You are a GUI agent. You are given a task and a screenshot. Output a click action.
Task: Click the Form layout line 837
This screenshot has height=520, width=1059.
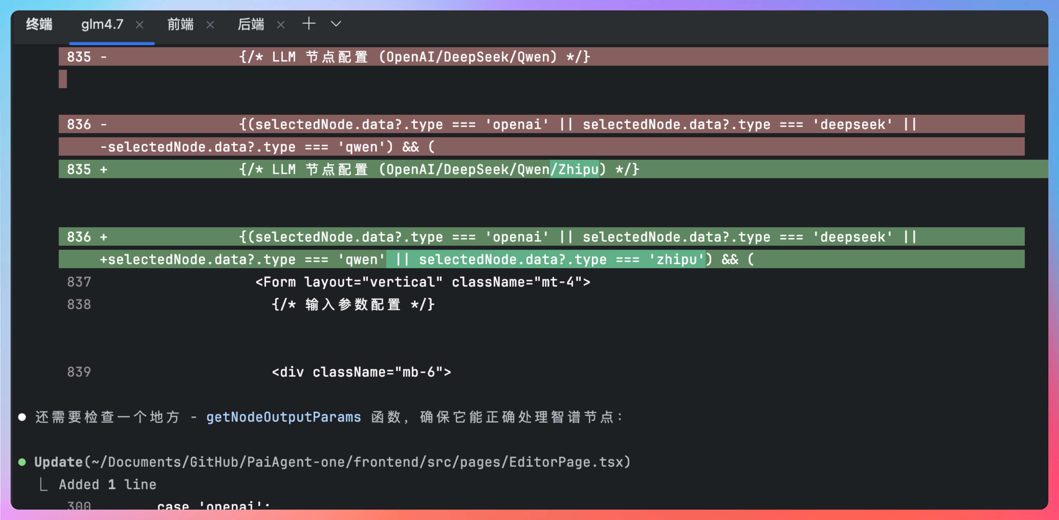(422, 282)
